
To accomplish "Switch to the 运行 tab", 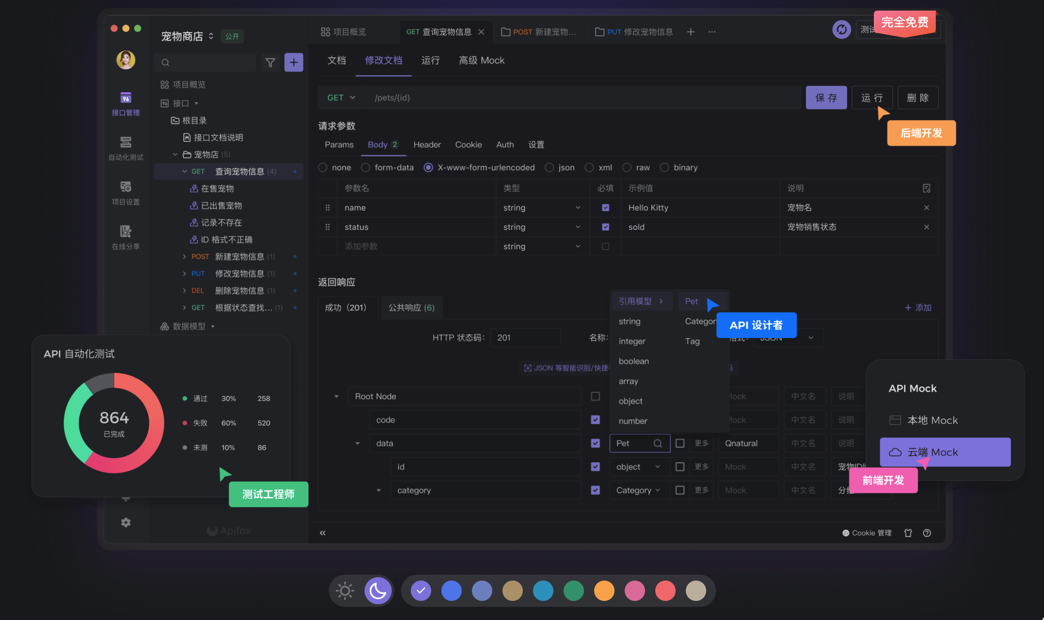I will pos(430,60).
